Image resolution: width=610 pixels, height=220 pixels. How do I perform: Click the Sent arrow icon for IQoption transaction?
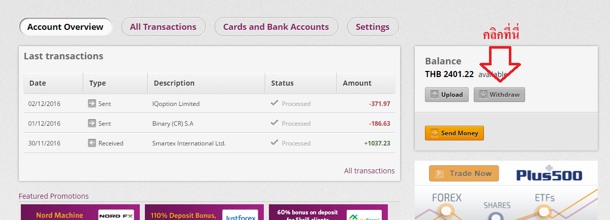92,103
